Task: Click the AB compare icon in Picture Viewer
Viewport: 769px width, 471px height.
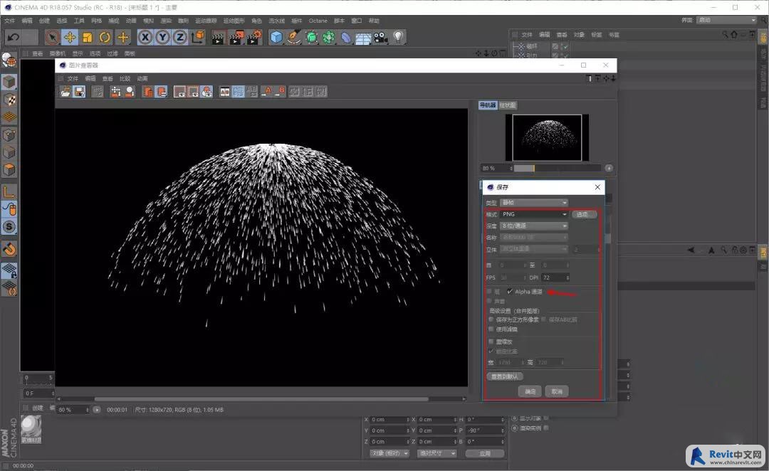Action: point(224,92)
